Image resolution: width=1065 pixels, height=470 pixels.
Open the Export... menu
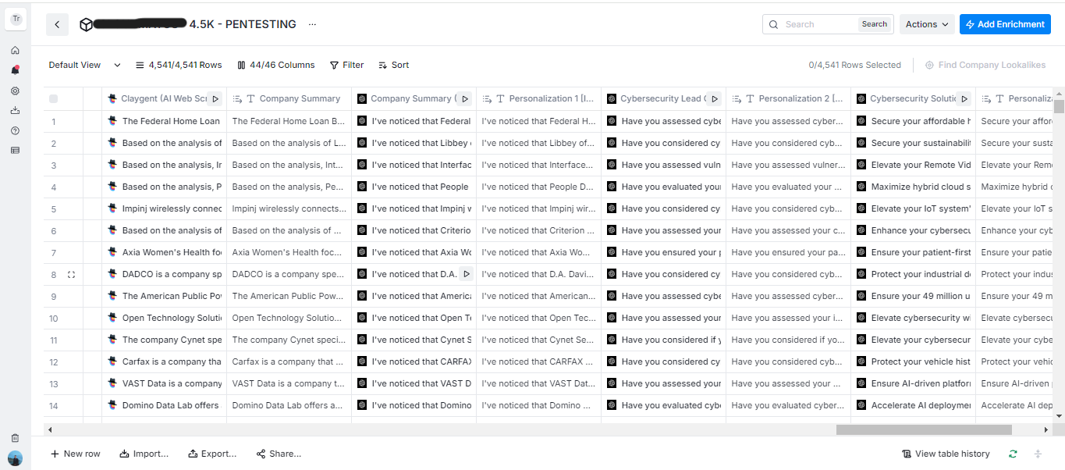[212, 454]
